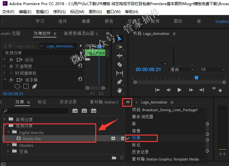229x166 pixels.
Task: Click the Adobe Premiere Pro app icon
Action: (5, 3)
